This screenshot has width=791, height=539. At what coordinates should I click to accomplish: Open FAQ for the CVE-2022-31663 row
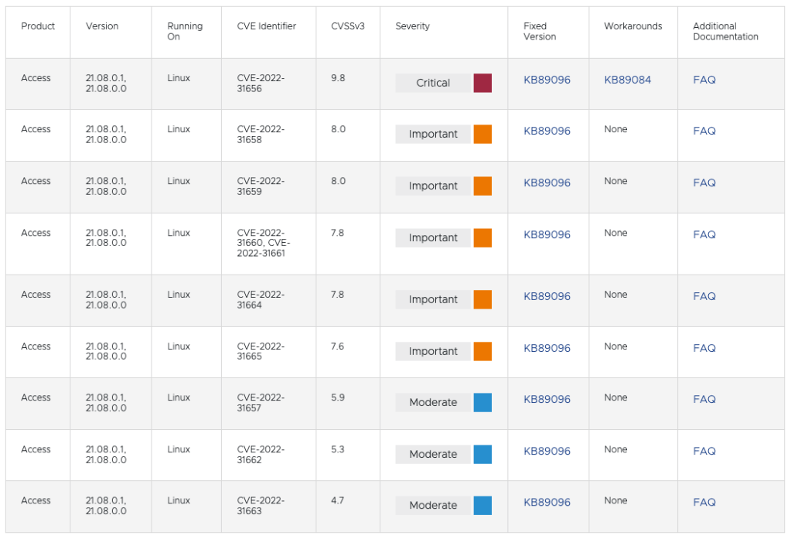tap(704, 502)
